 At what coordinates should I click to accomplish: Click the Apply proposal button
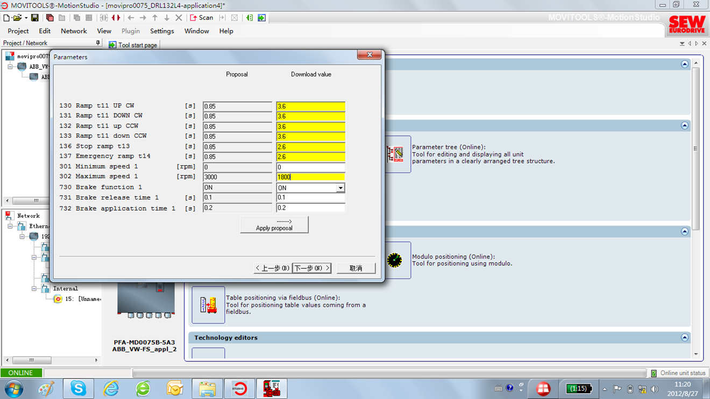(274, 225)
